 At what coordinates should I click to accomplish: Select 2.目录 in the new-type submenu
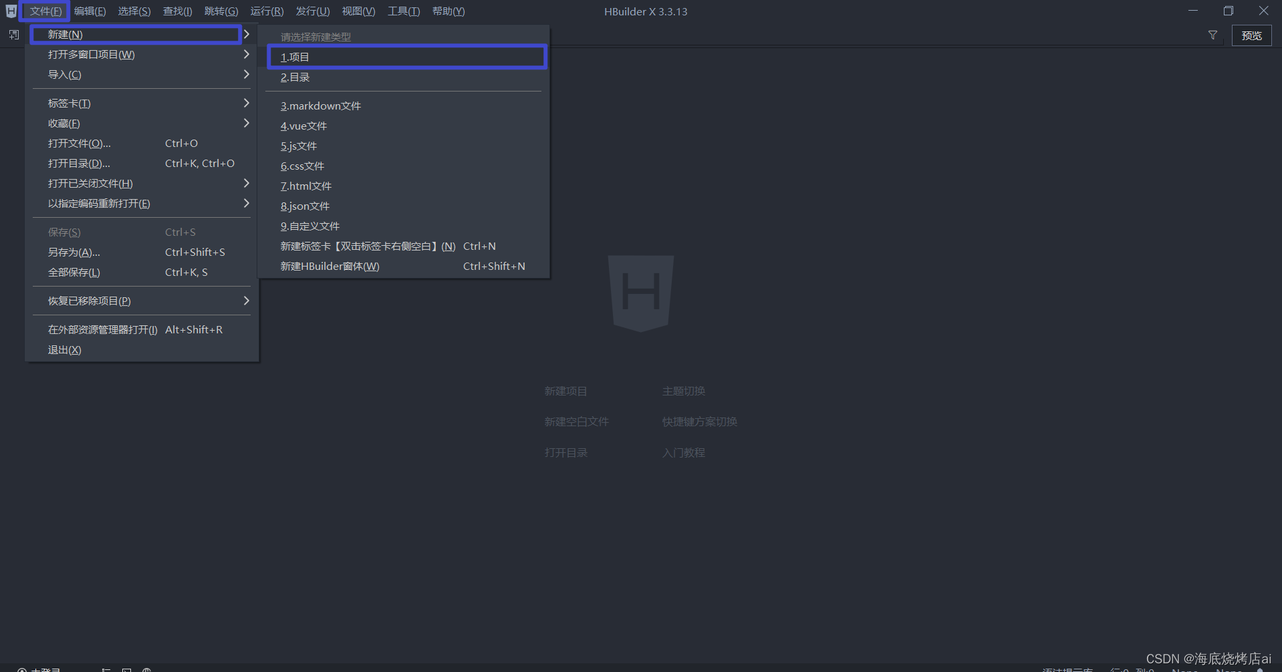point(404,77)
